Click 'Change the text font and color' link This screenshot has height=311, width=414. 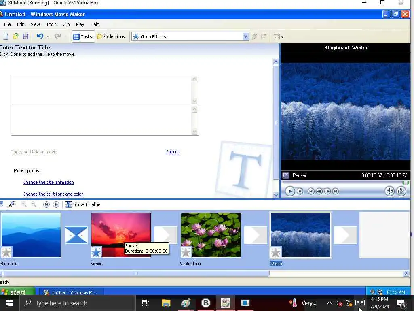(x=53, y=194)
